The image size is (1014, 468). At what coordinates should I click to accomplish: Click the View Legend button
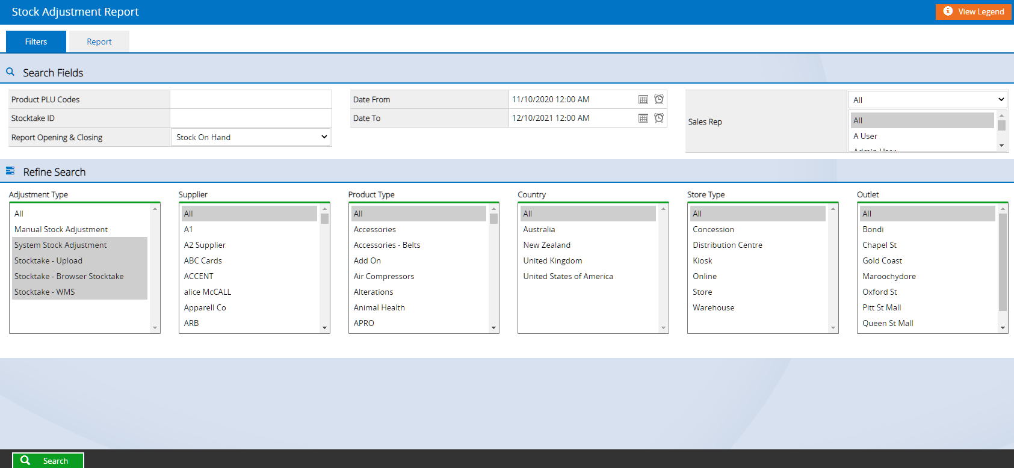pyautogui.click(x=974, y=11)
